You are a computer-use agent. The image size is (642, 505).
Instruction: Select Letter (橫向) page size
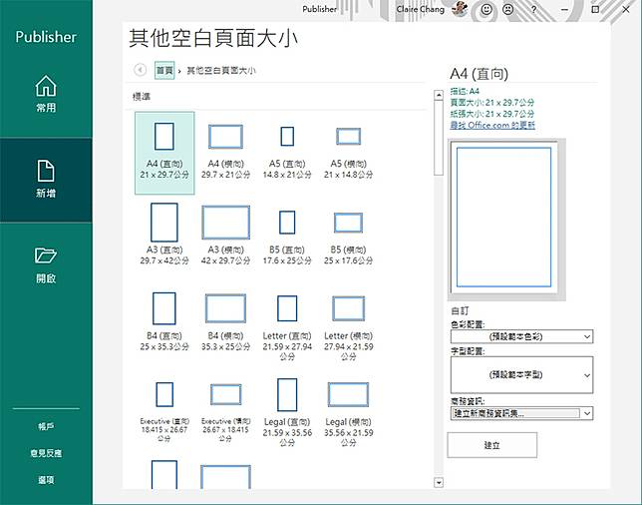pyautogui.click(x=349, y=327)
